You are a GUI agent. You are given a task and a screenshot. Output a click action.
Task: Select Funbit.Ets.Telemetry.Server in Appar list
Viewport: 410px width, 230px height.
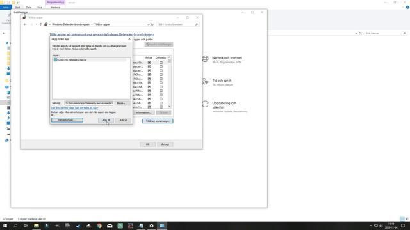point(90,60)
